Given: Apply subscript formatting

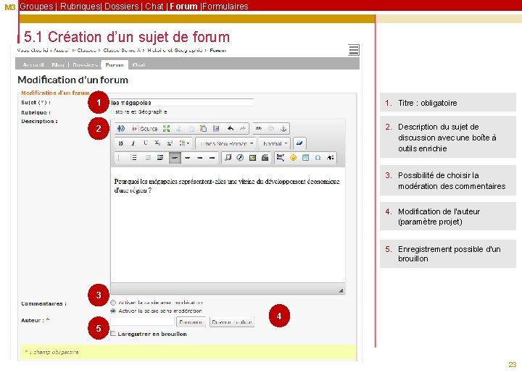Looking at the screenshot, I should pyautogui.click(x=157, y=143).
